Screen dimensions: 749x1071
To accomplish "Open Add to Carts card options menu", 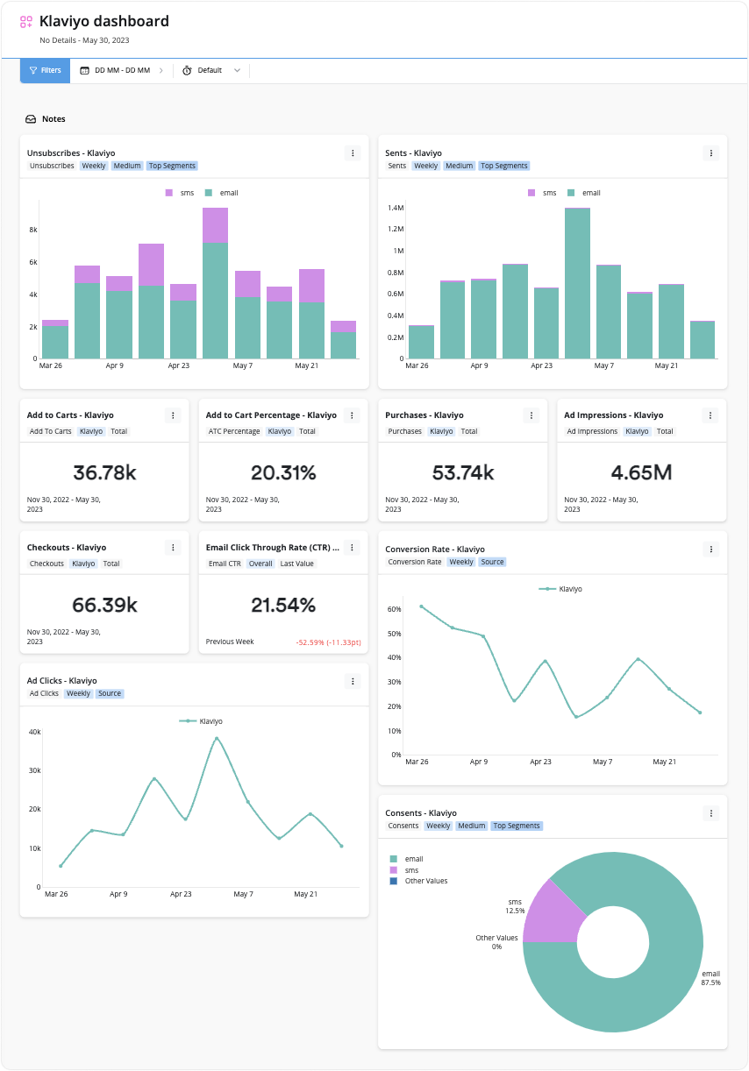I will (x=173, y=415).
